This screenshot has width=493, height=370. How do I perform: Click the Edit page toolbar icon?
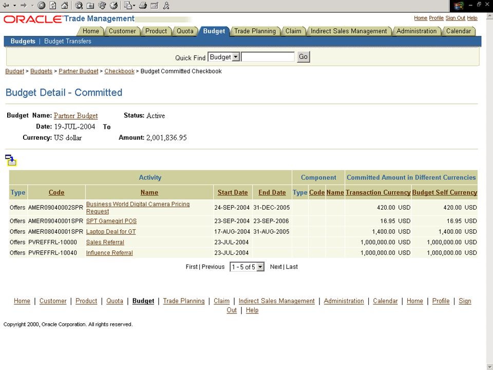(x=155, y=5)
